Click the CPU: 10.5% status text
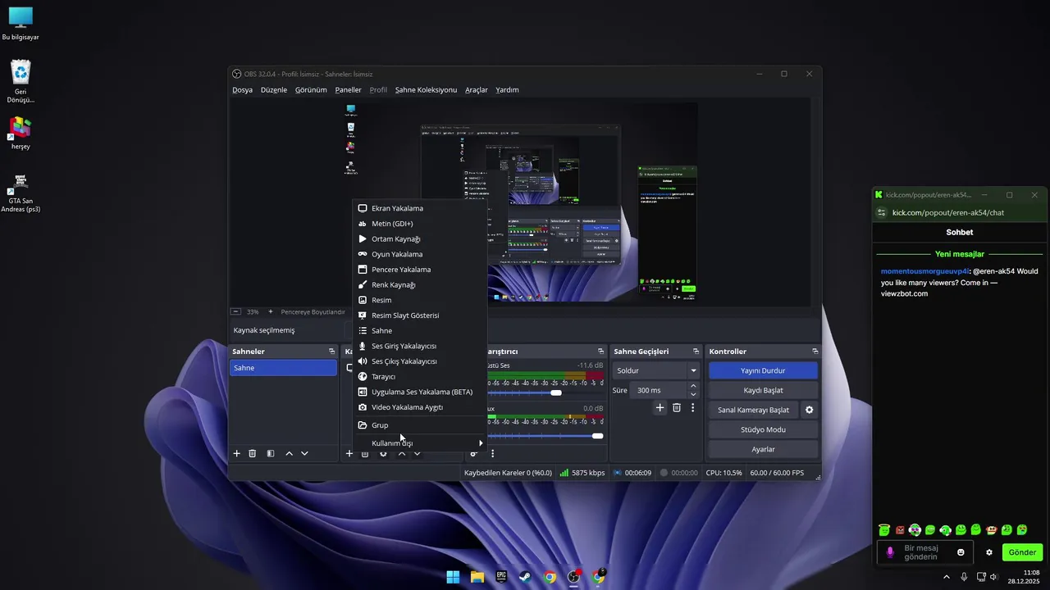The height and width of the screenshot is (590, 1050). [724, 473]
